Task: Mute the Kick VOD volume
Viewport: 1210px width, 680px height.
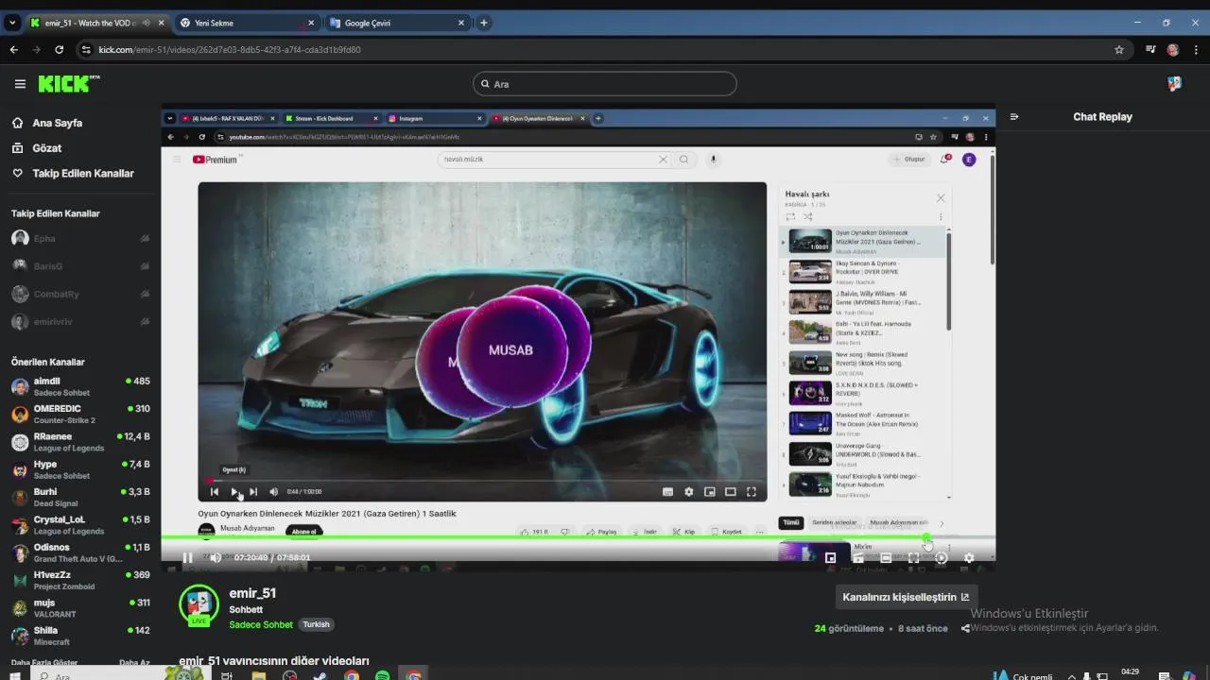Action: click(216, 558)
